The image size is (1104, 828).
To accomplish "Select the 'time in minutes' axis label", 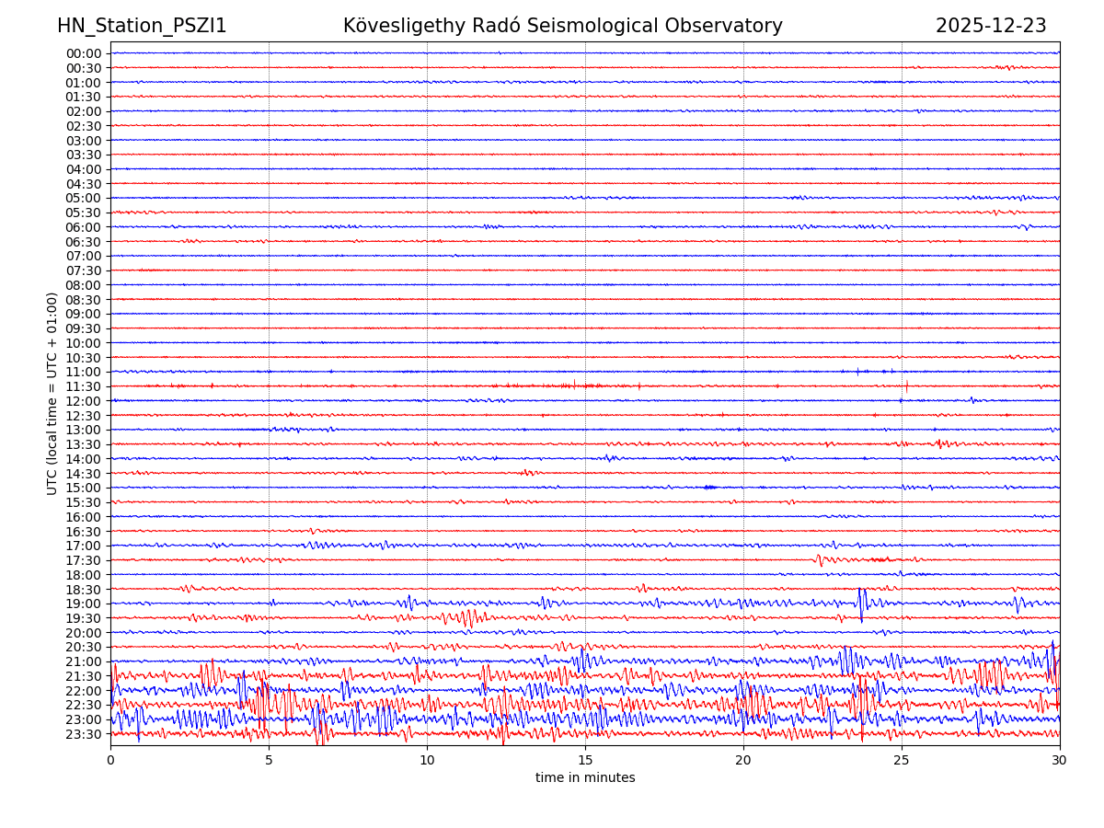I will point(585,778).
